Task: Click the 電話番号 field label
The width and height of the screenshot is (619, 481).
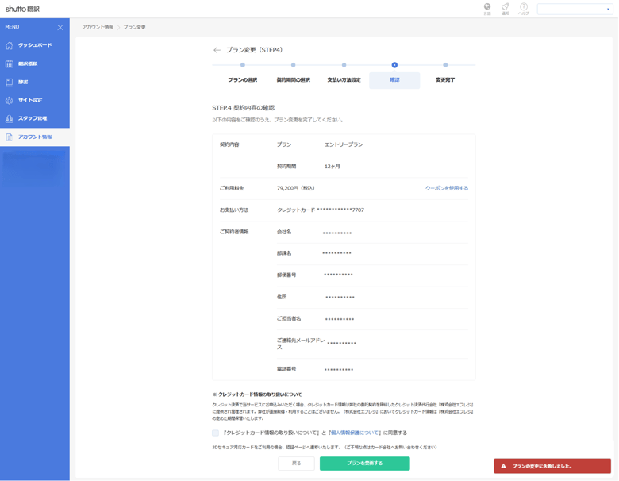Action: point(286,369)
